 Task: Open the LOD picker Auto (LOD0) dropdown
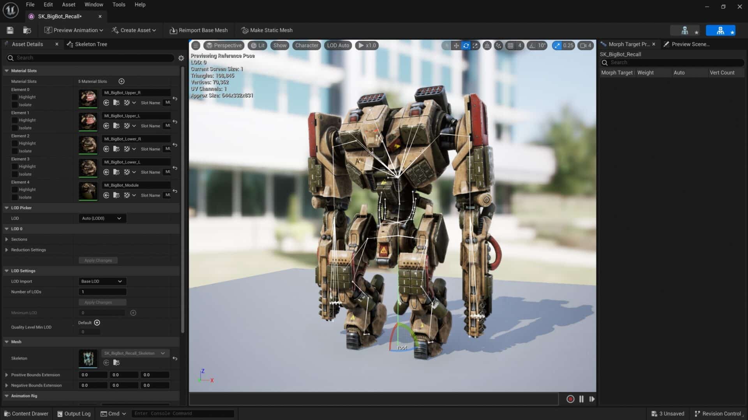pyautogui.click(x=102, y=219)
